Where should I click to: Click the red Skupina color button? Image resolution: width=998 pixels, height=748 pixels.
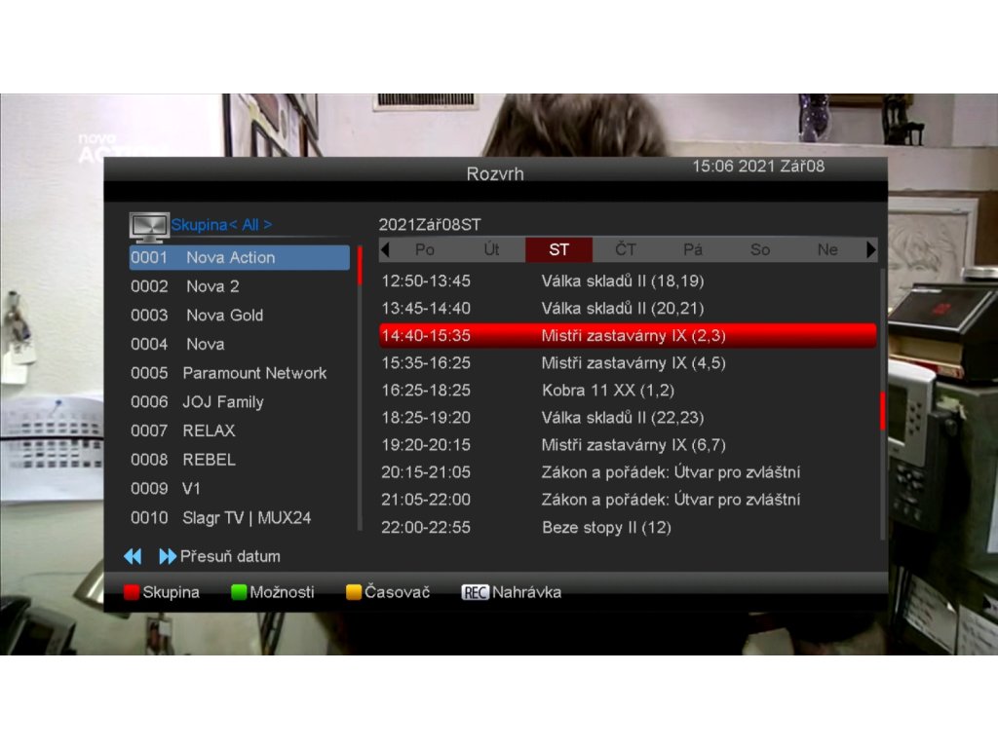(x=132, y=592)
